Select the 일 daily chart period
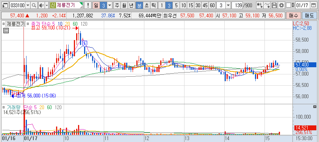Image resolution: width=319 pixels, height=142 pixels. [x=96, y=6]
